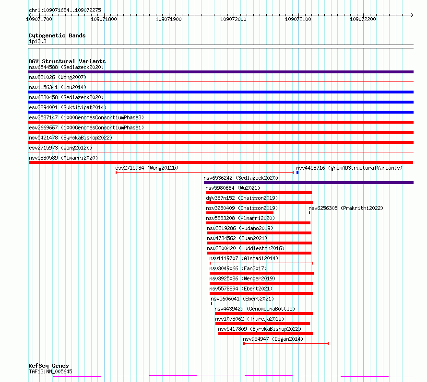Open nsv6330458 (Sedlazeck2020) variant entry
Viewport: 427px width, 382px height.
tap(66, 97)
